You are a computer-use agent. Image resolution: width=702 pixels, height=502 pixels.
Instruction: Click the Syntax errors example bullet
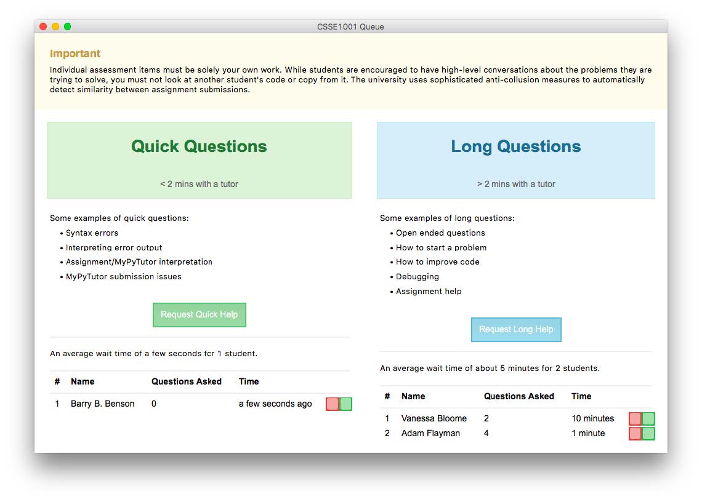click(92, 233)
